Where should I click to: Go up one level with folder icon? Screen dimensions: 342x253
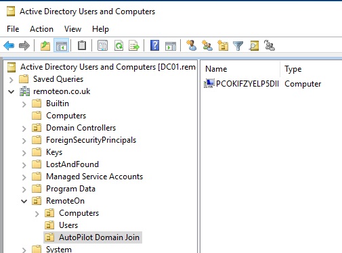45,46
